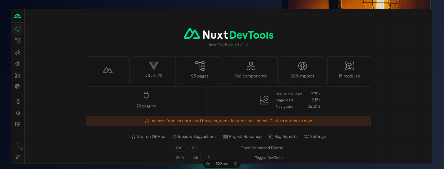Image resolution: width=444 pixels, height=169 pixels.
Task: Toggle DevTools via floating Nuxt icon
Action: [208, 164]
